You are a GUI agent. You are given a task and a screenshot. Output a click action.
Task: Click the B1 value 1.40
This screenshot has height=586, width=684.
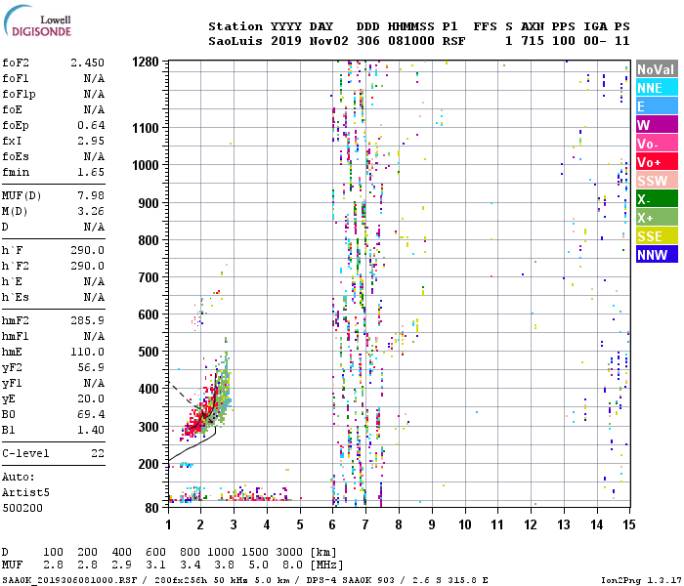[91, 431]
